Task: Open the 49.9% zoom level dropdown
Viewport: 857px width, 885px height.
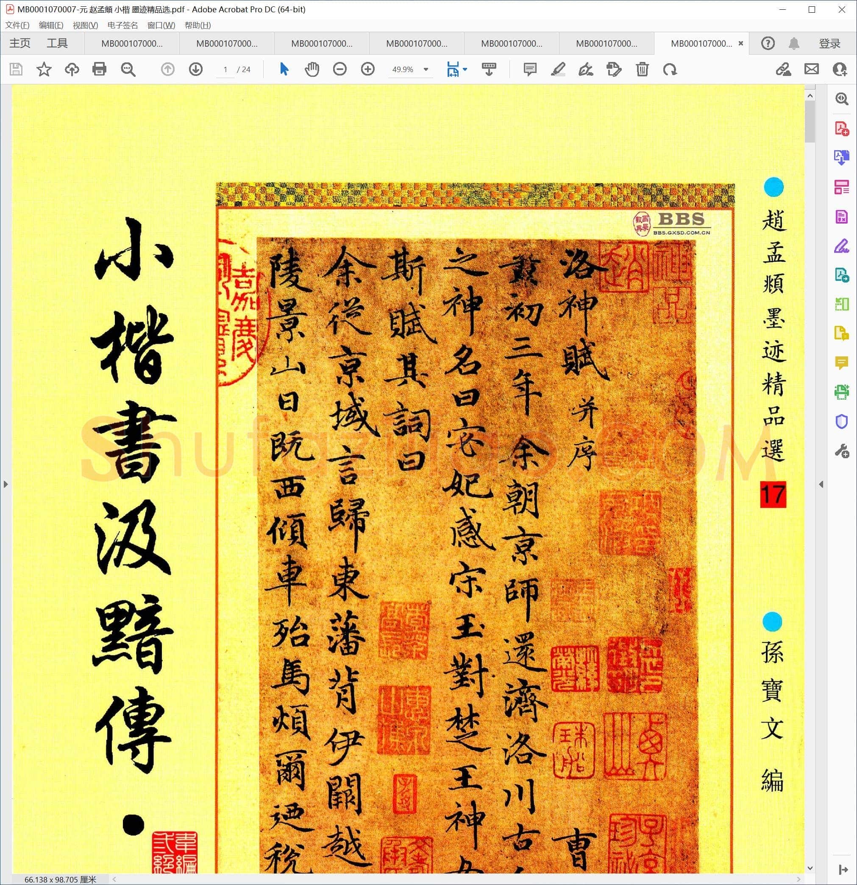Action: click(x=410, y=69)
